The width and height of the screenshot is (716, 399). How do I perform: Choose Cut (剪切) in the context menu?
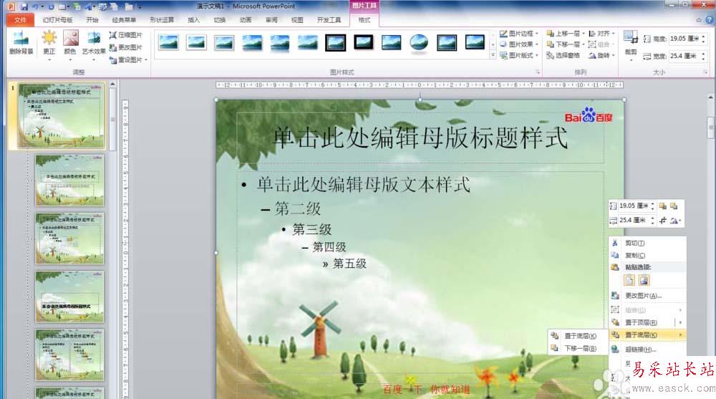[x=647, y=243]
